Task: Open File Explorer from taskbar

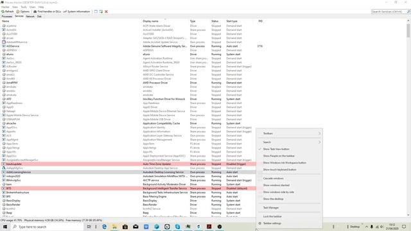Action: [115, 227]
